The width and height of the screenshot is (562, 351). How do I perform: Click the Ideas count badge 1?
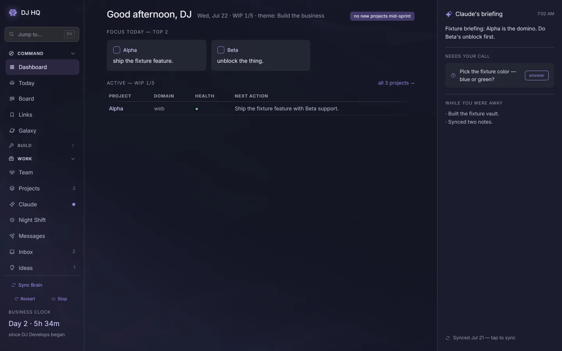(x=74, y=268)
